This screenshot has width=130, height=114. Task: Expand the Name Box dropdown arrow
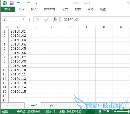coord(23,19)
